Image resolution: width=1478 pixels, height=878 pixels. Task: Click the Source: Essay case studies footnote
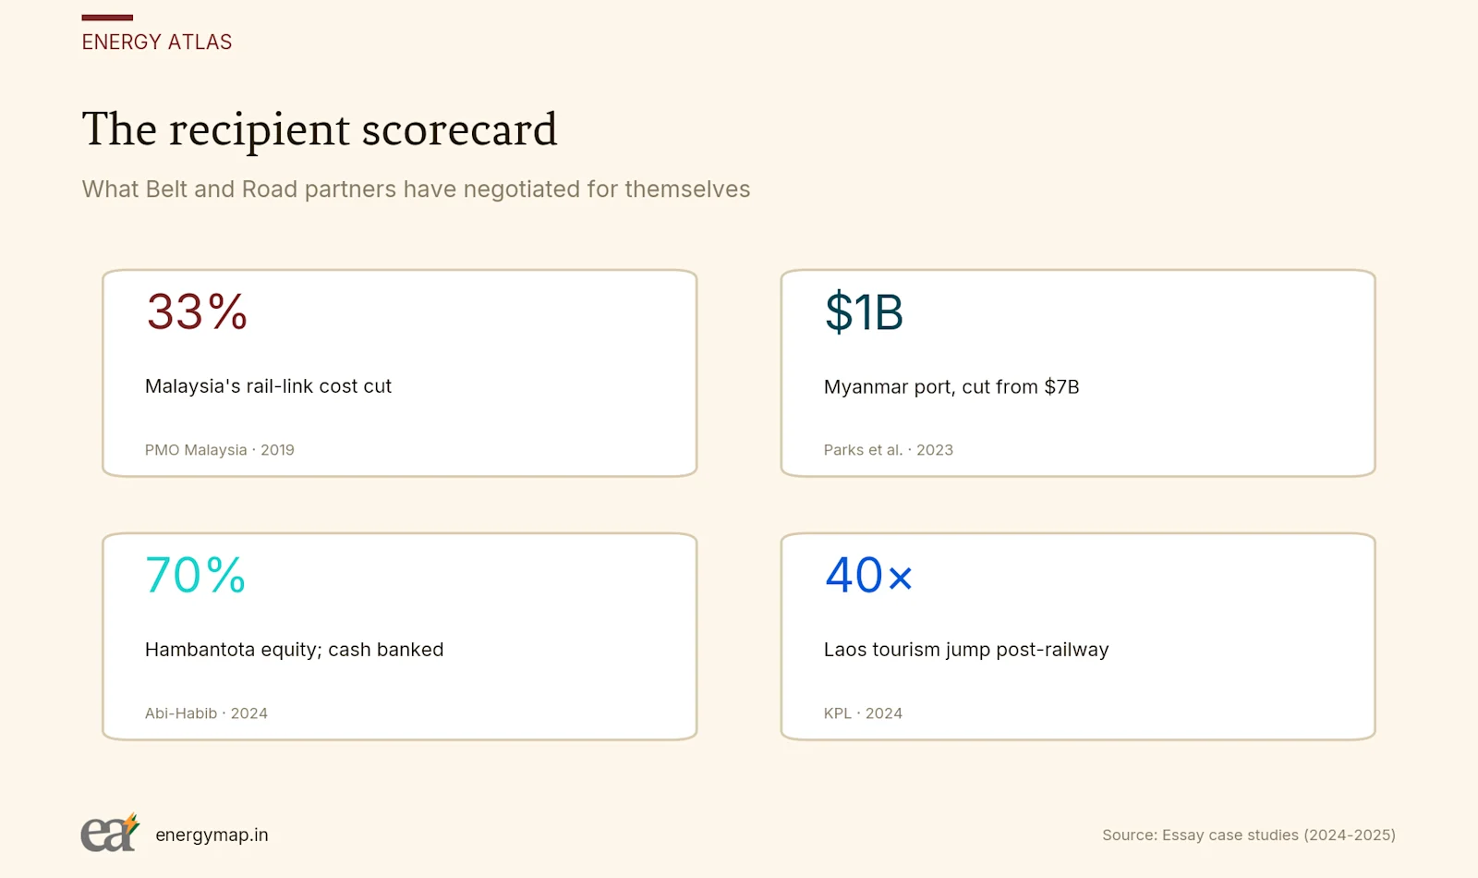click(x=1249, y=835)
